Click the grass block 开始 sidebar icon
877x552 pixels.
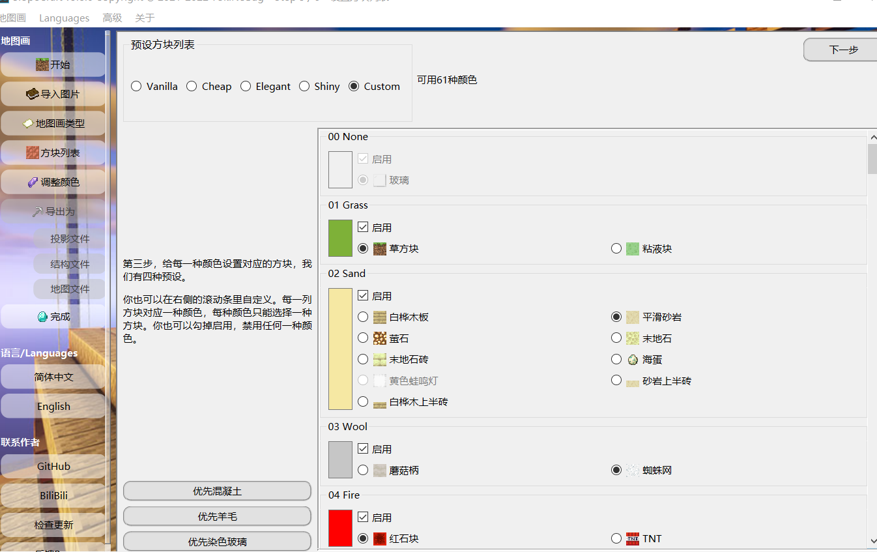tap(42, 65)
